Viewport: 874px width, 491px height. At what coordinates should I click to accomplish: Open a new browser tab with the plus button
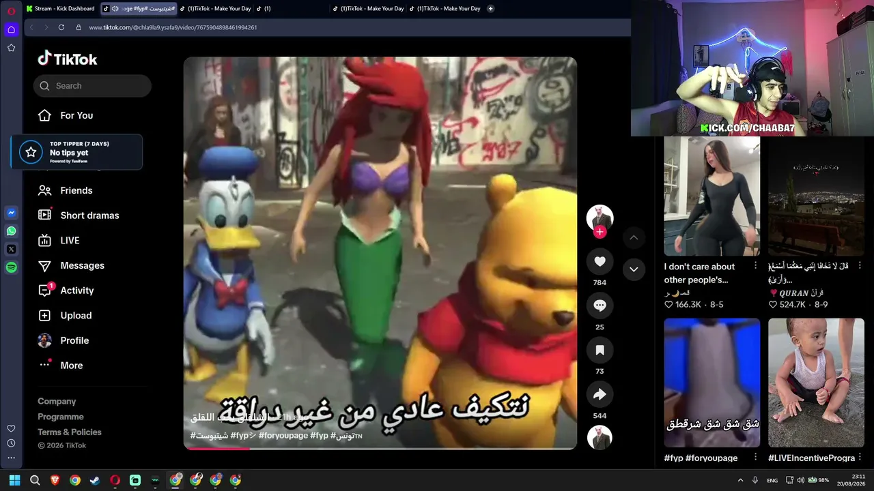click(490, 9)
